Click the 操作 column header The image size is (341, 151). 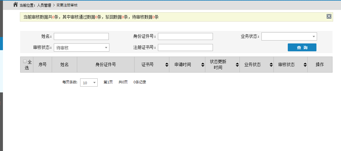[x=320, y=65]
